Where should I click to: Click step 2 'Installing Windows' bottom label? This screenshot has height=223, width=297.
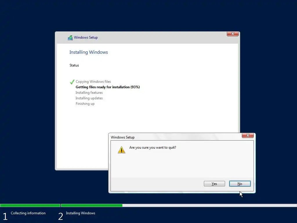(x=81, y=213)
